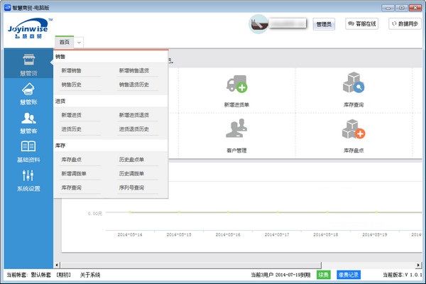Viewport: 426px width, 284px height.
Task: Click the green 续费 button
Action: 323,275
